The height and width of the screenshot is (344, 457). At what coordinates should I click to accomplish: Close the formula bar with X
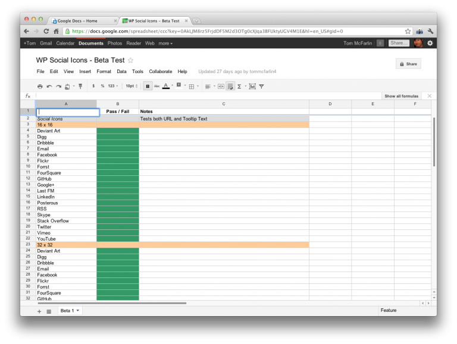(x=429, y=96)
